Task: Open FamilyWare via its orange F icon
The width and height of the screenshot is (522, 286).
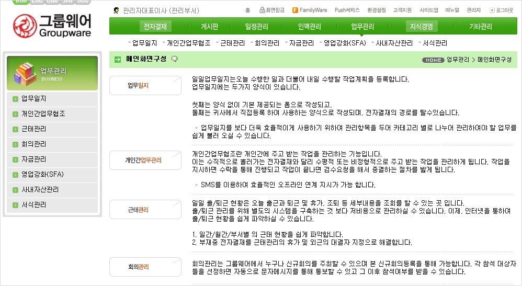Action: tap(295, 10)
